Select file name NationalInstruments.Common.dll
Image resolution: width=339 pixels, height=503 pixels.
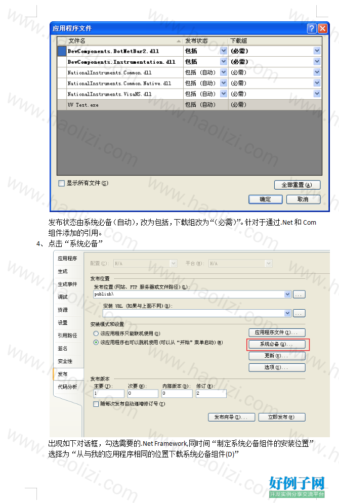point(109,73)
